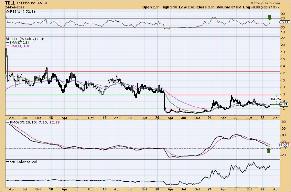
Task: Click the 6 price axis label
Action: 283,94
